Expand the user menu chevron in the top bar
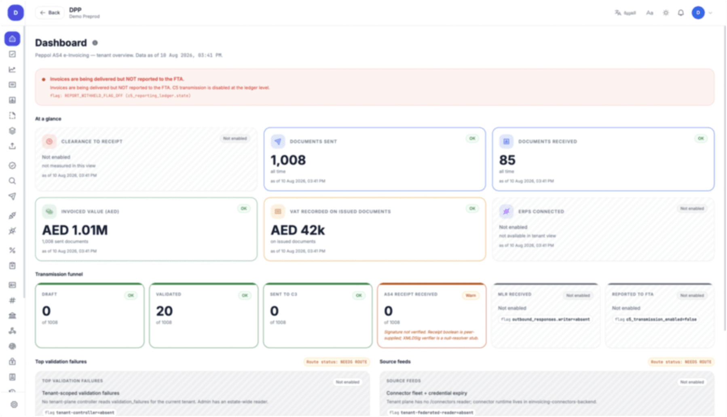Screen dimensions: 727x417 pos(710,13)
